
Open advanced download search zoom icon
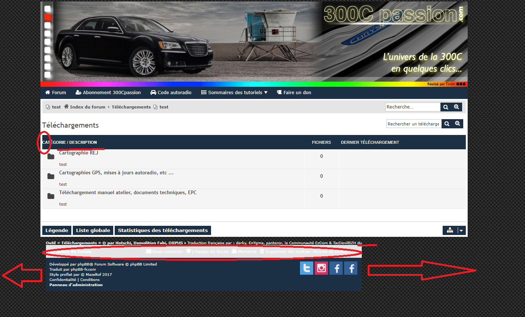(458, 124)
